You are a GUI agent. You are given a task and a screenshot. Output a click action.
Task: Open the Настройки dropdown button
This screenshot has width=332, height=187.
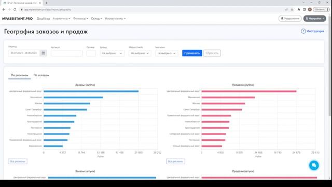coord(315,19)
